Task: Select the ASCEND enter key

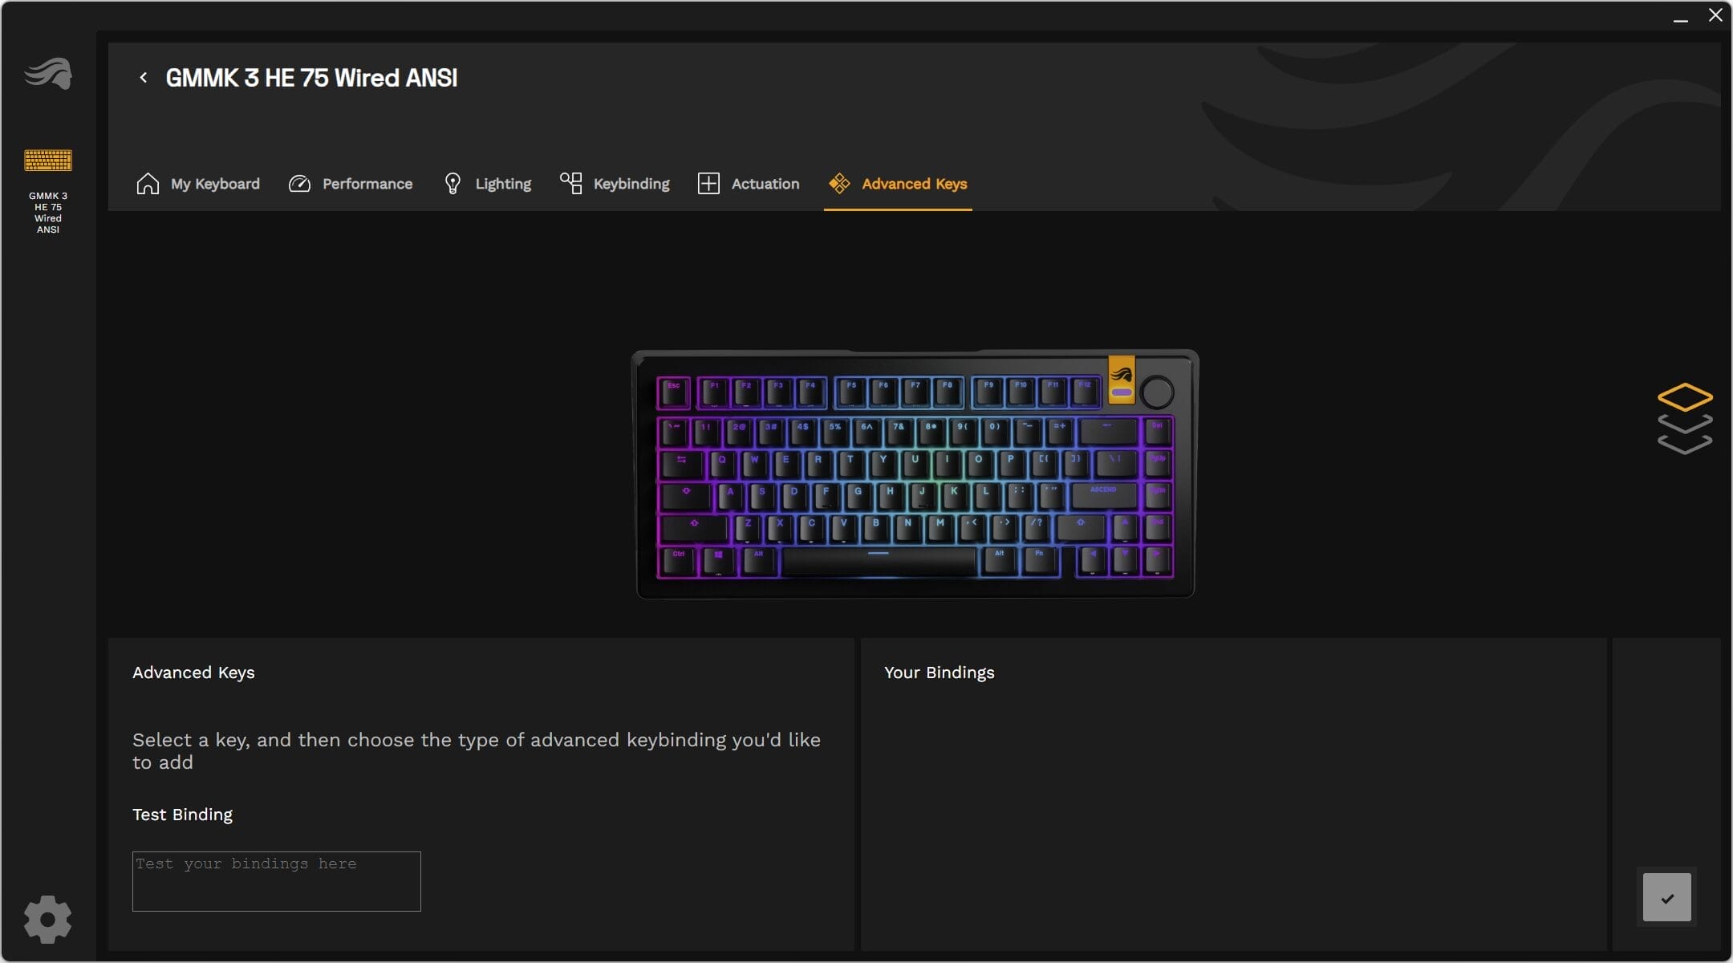Action: [x=1104, y=494]
